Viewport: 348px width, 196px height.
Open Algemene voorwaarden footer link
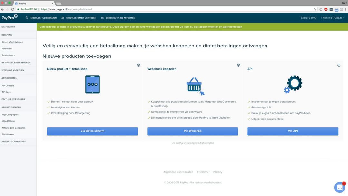pos(178,172)
